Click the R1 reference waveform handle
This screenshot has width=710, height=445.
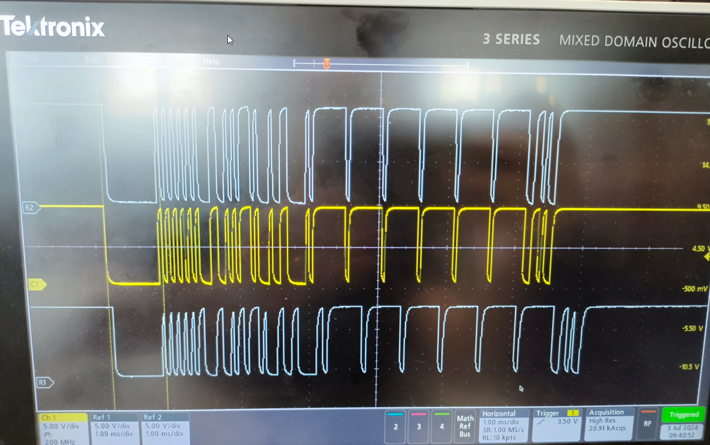44,383
